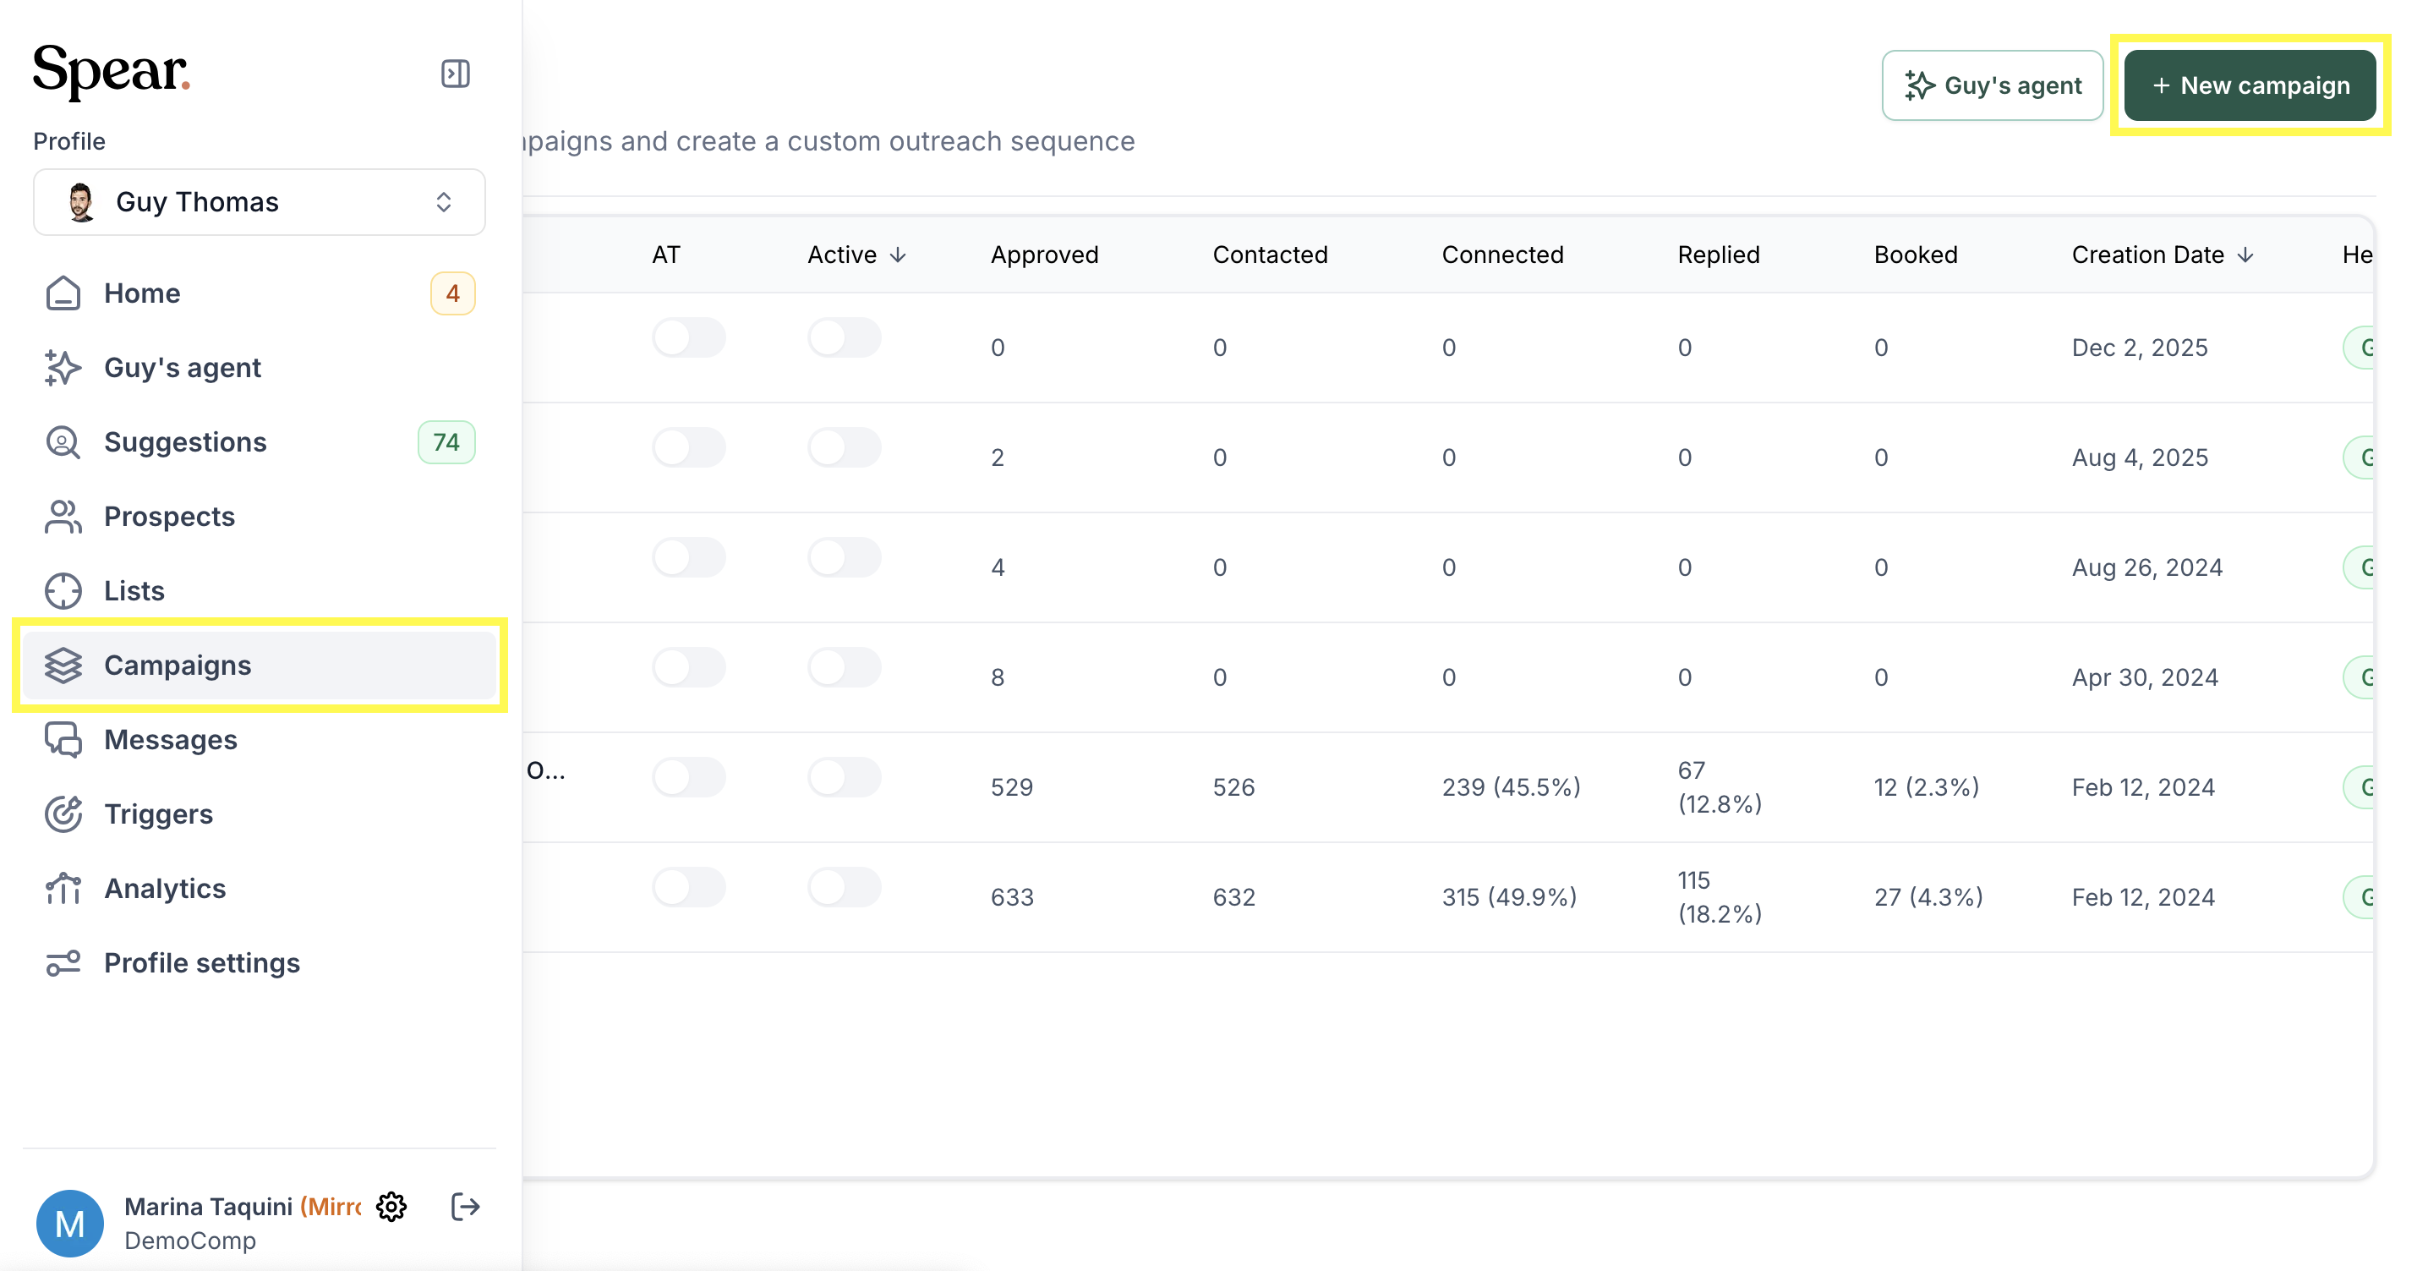
Task: Toggle AT switch for the 633 approved campaign
Action: [689, 886]
